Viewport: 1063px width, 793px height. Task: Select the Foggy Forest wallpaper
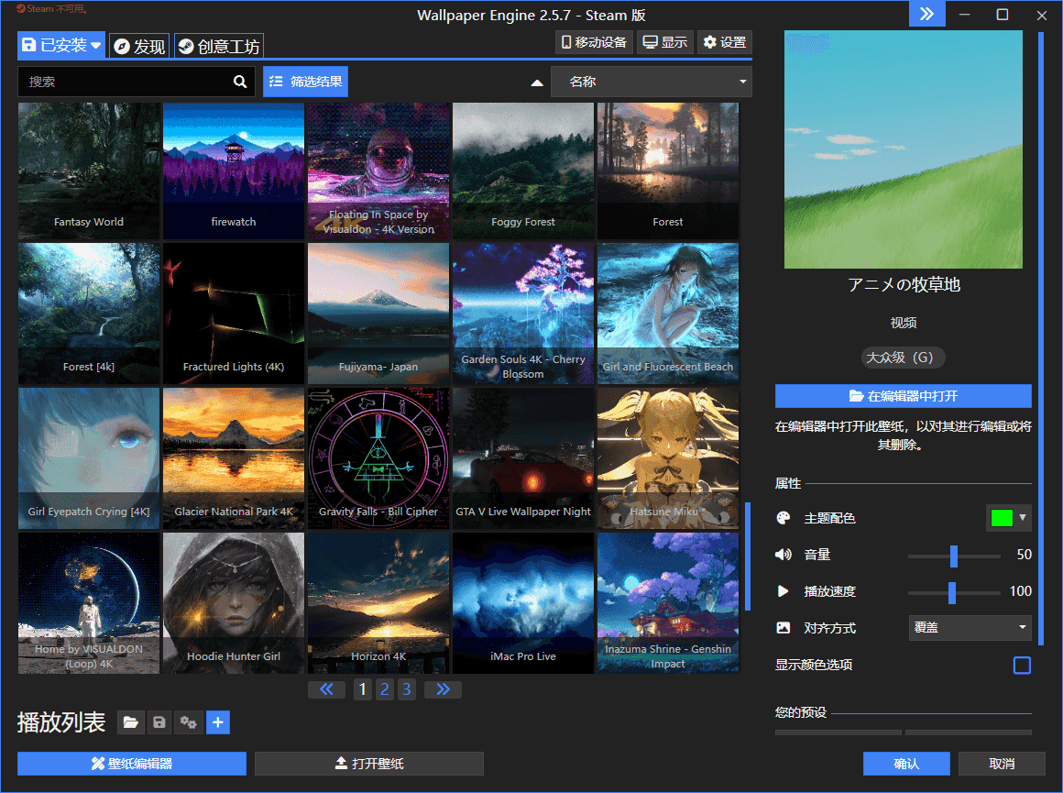(x=523, y=171)
